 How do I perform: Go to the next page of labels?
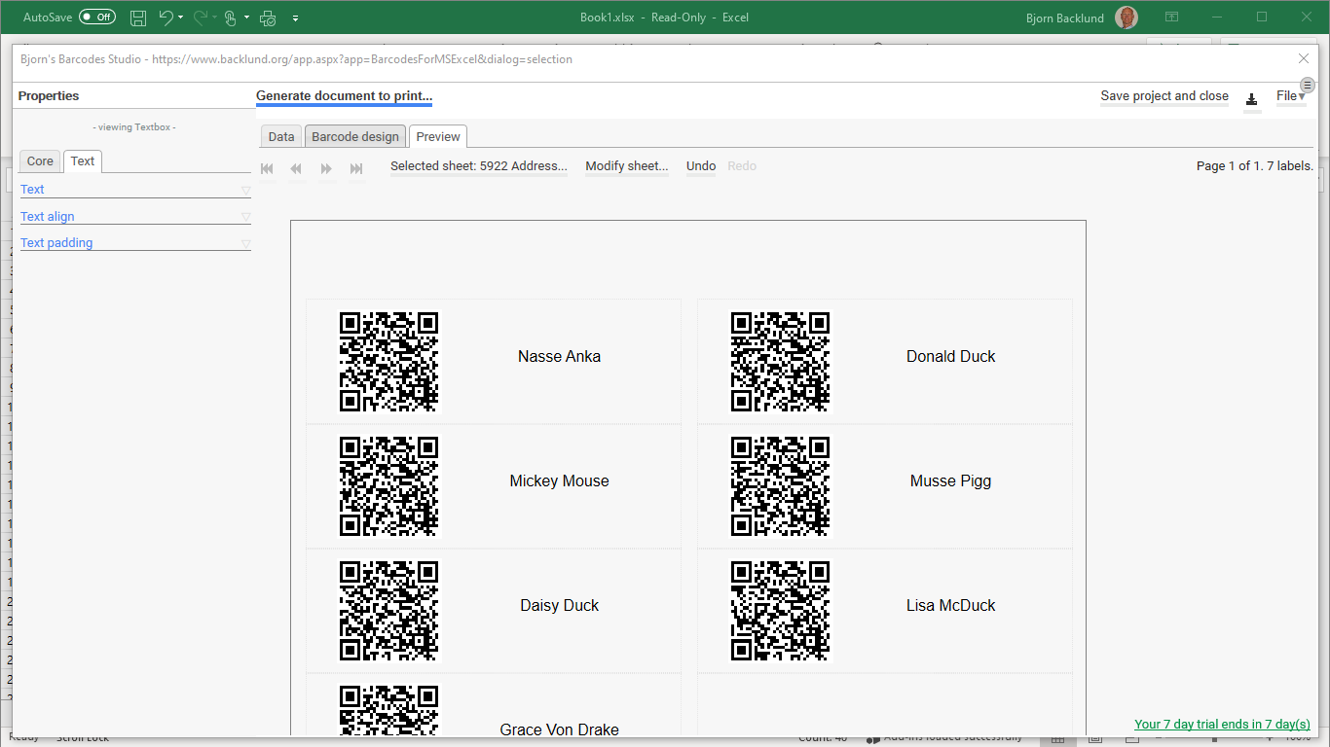(326, 168)
